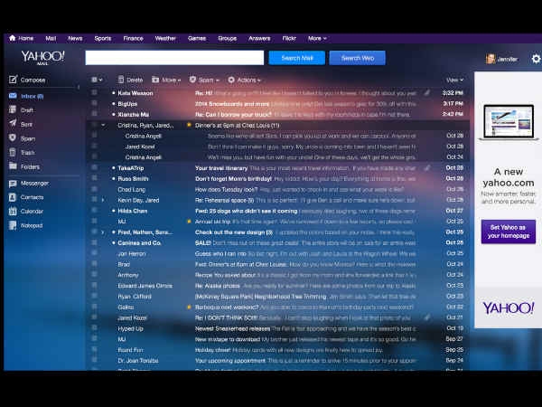Click the Contacts icon
Screen dimensions: 542x407
click(x=13, y=197)
